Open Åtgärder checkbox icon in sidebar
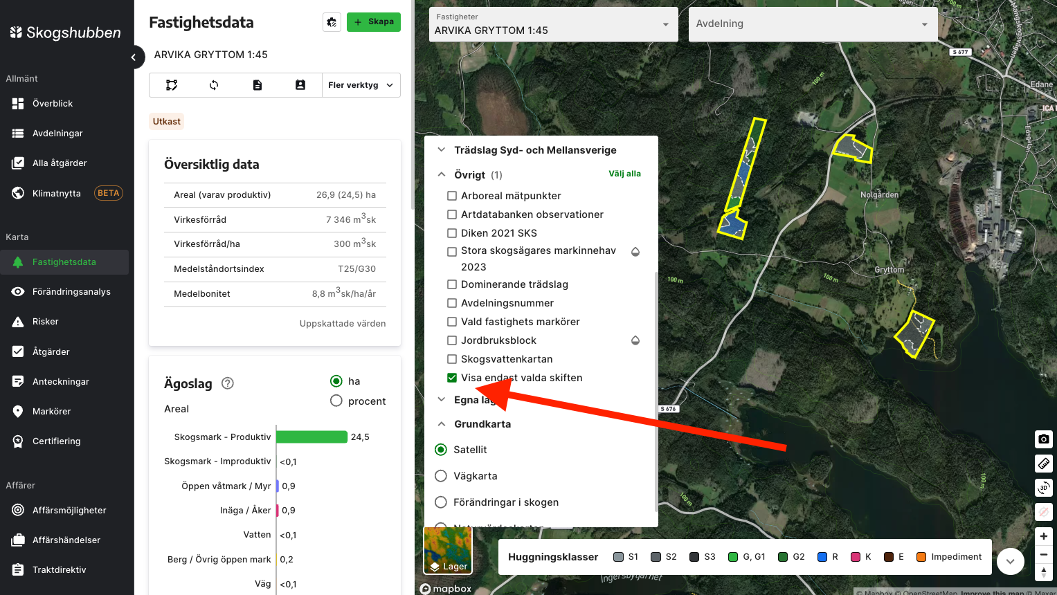The width and height of the screenshot is (1057, 595). 18,351
